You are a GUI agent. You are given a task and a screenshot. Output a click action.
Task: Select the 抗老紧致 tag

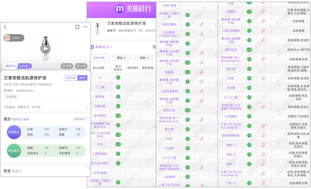(11, 97)
